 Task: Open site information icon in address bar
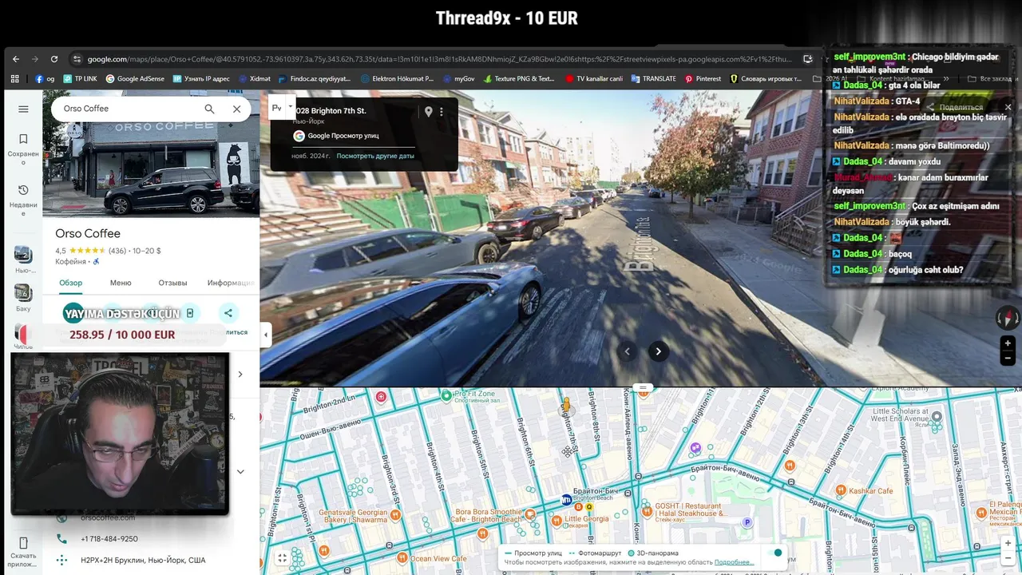point(77,59)
